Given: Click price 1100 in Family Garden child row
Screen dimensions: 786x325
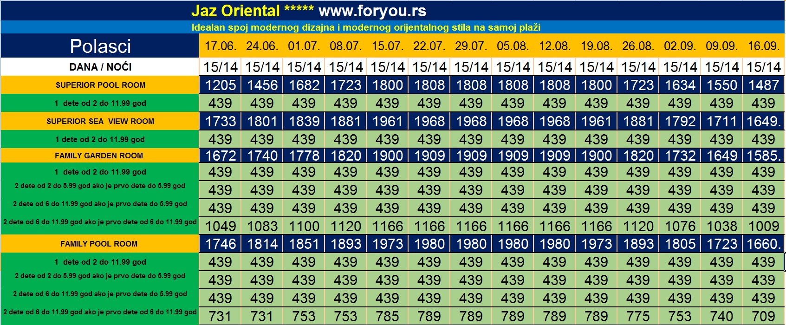Looking at the screenshot, I should [304, 226].
